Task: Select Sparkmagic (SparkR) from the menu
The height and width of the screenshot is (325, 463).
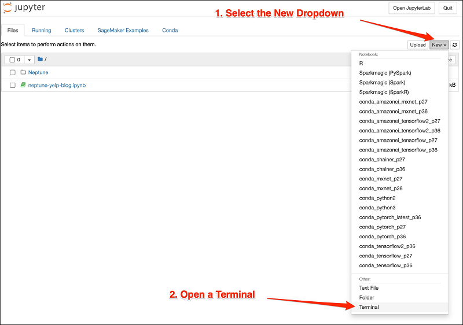Action: pyautogui.click(x=400, y=92)
